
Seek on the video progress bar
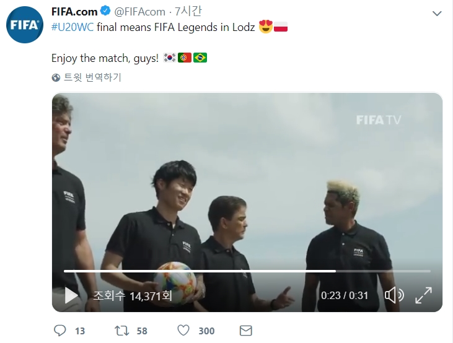[x=247, y=271]
